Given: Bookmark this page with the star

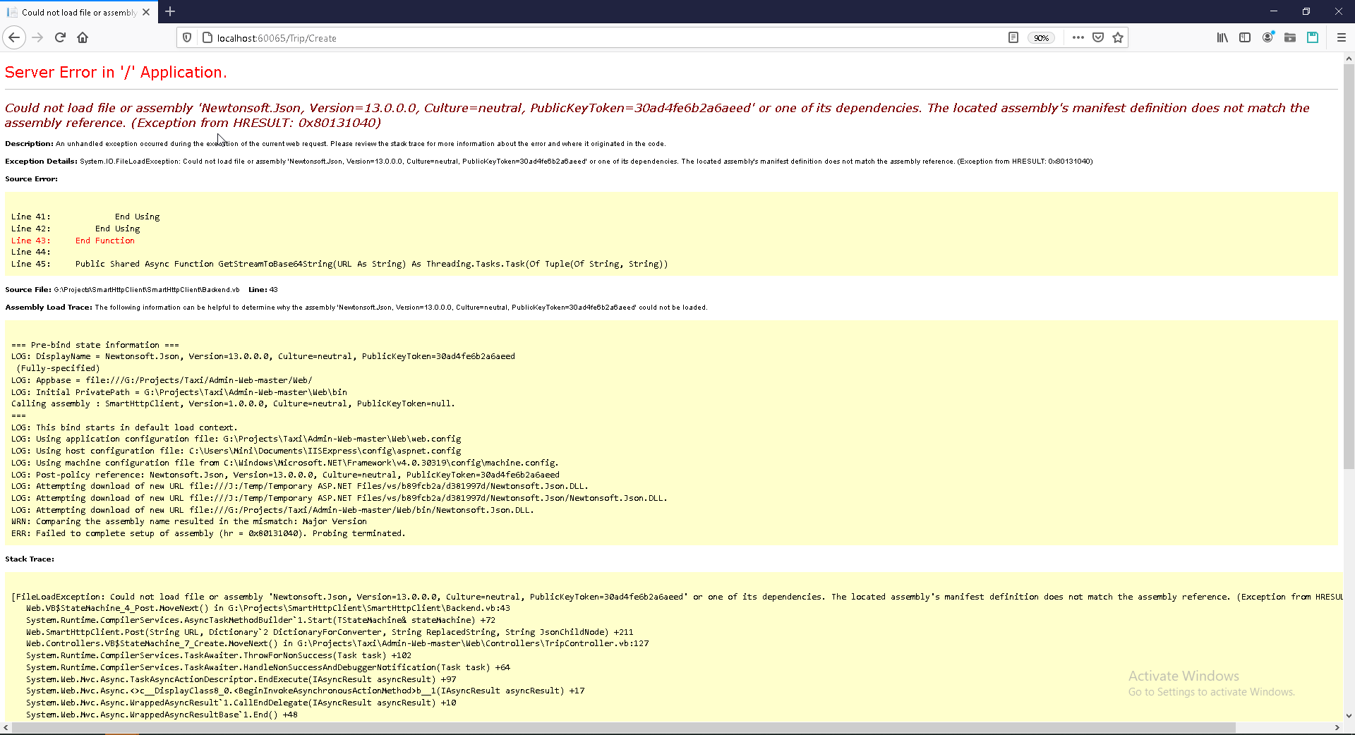Looking at the screenshot, I should 1118,37.
